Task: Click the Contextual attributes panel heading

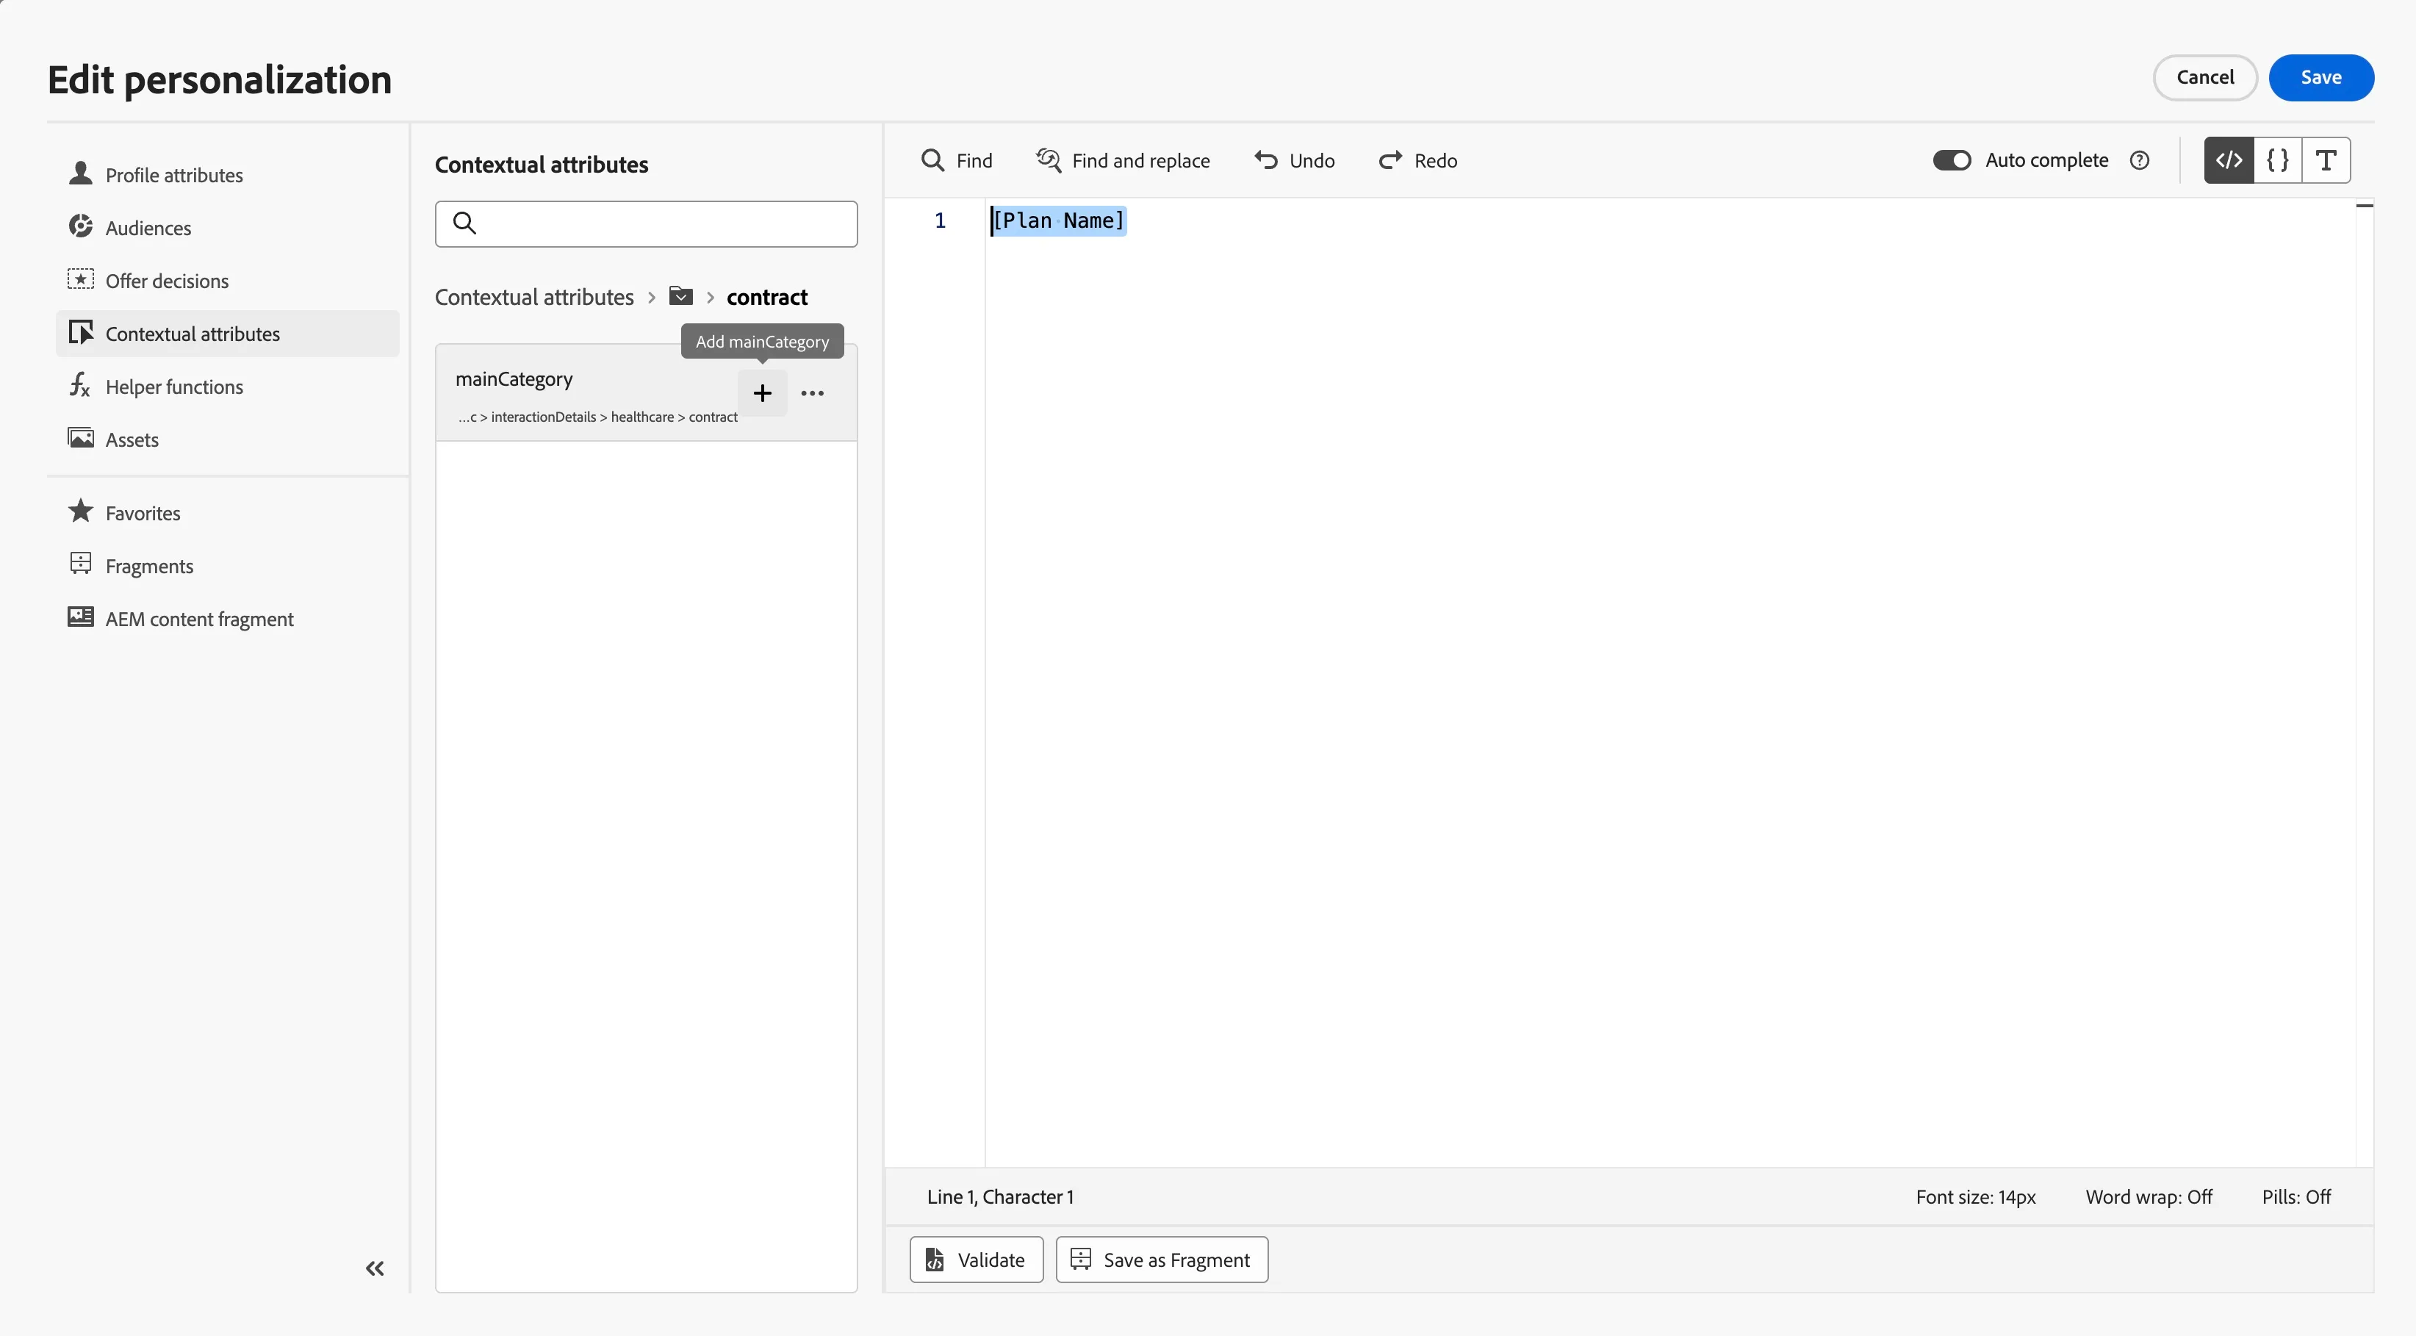Action: pos(541,165)
